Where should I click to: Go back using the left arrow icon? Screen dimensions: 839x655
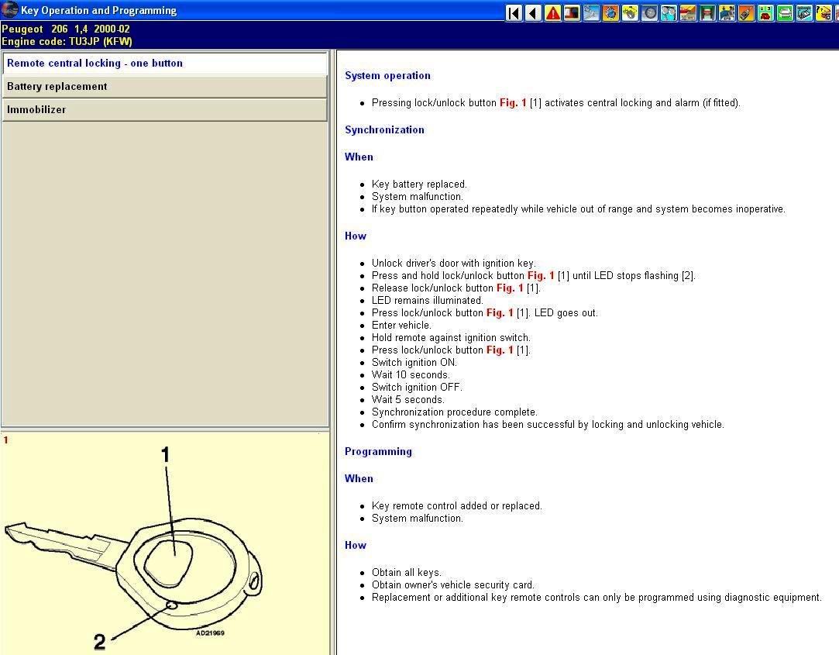tap(534, 12)
